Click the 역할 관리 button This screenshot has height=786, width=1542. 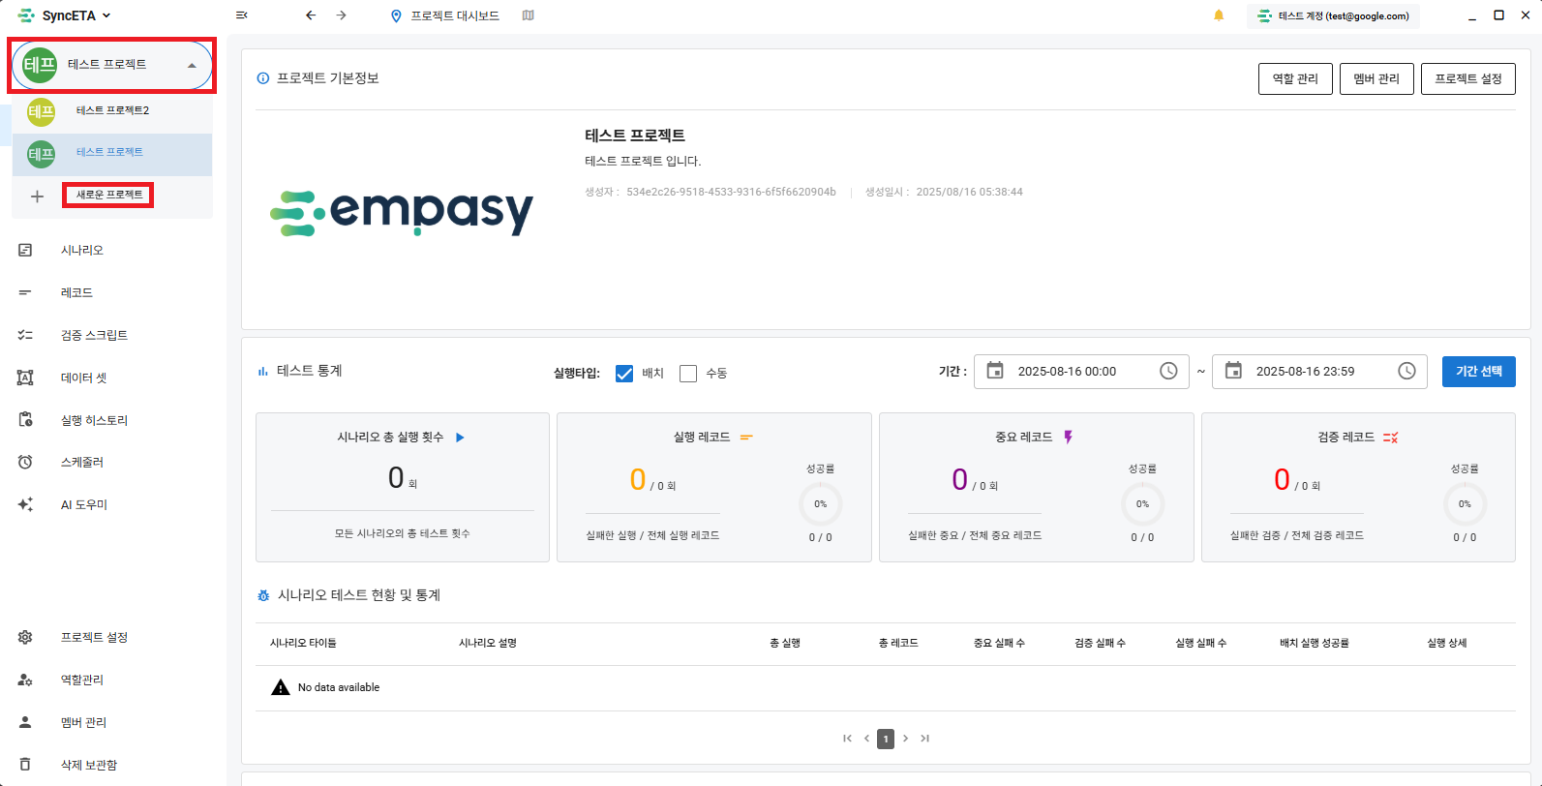pyautogui.click(x=1295, y=78)
